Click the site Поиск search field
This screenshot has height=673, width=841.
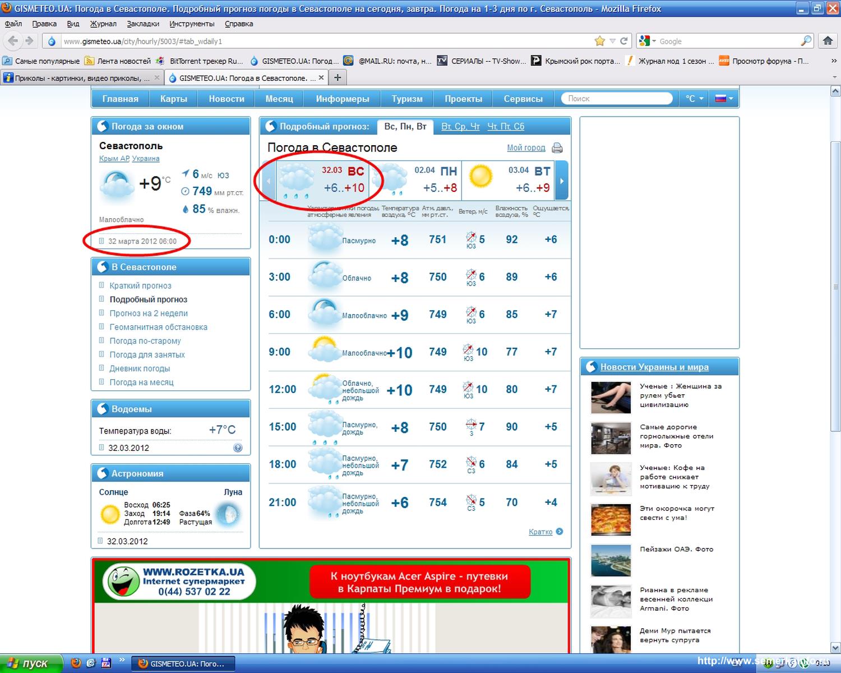pyautogui.click(x=617, y=99)
